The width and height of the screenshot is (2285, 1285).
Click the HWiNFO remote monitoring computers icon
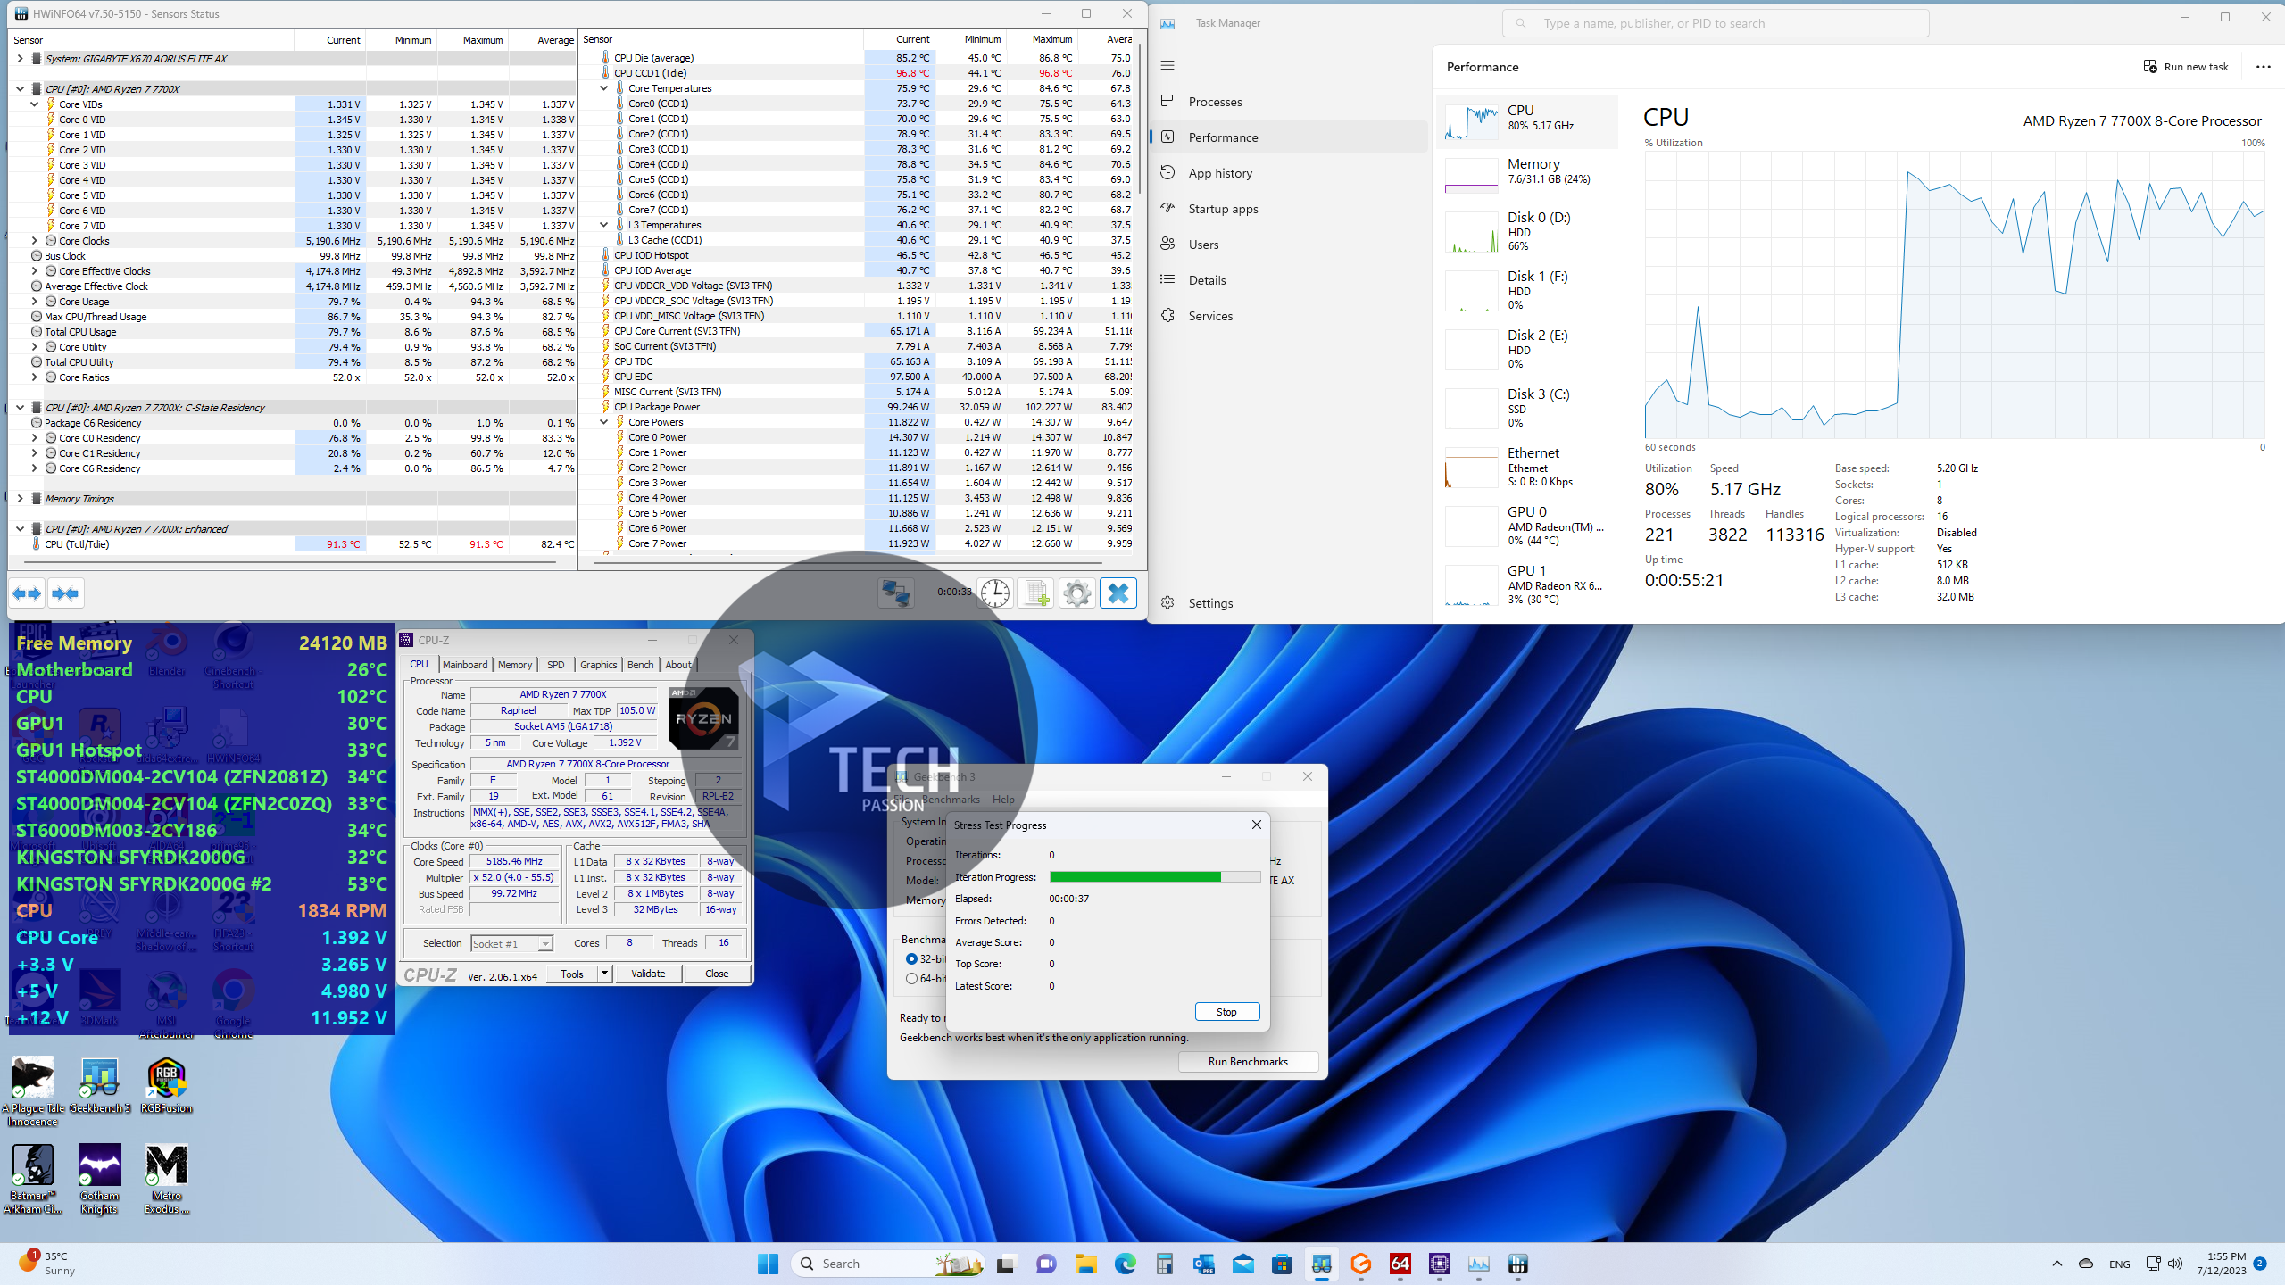click(895, 593)
